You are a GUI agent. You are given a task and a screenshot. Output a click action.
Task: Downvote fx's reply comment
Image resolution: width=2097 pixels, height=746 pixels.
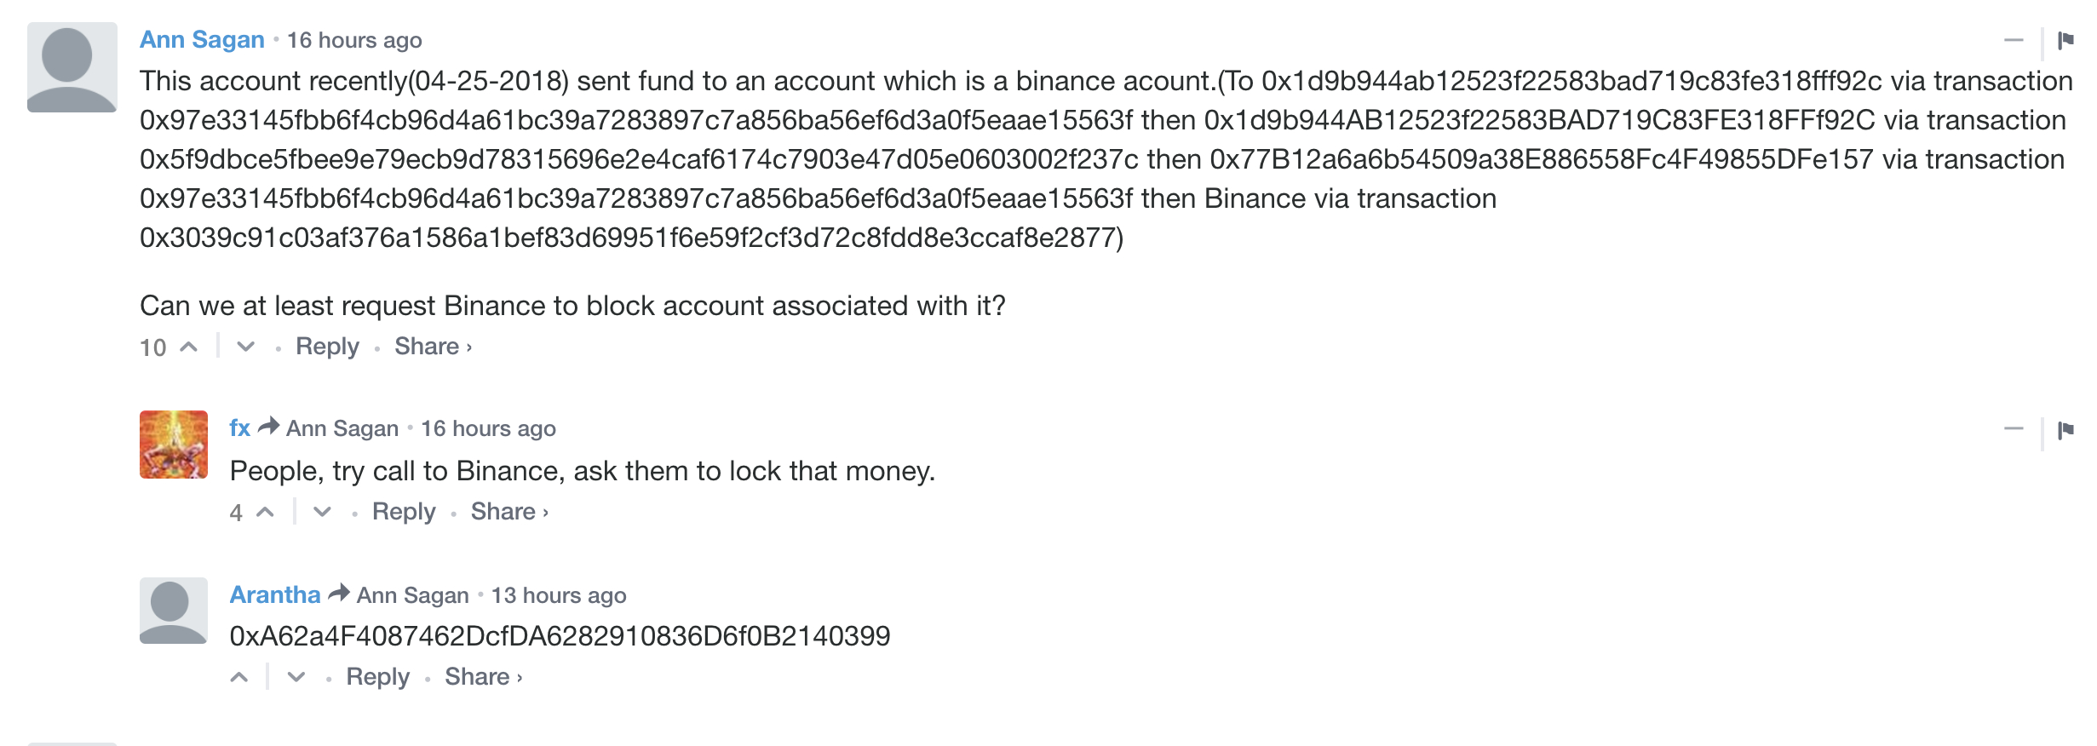[322, 512]
